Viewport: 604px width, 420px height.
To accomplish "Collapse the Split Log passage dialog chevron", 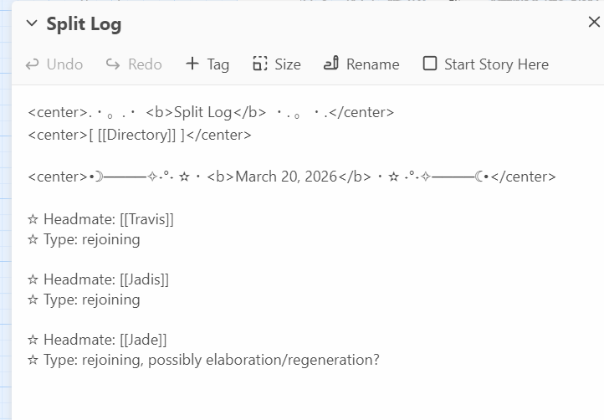I will 32,23.
